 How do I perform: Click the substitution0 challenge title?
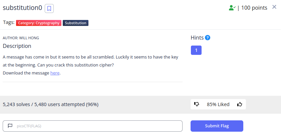click(x=22, y=8)
